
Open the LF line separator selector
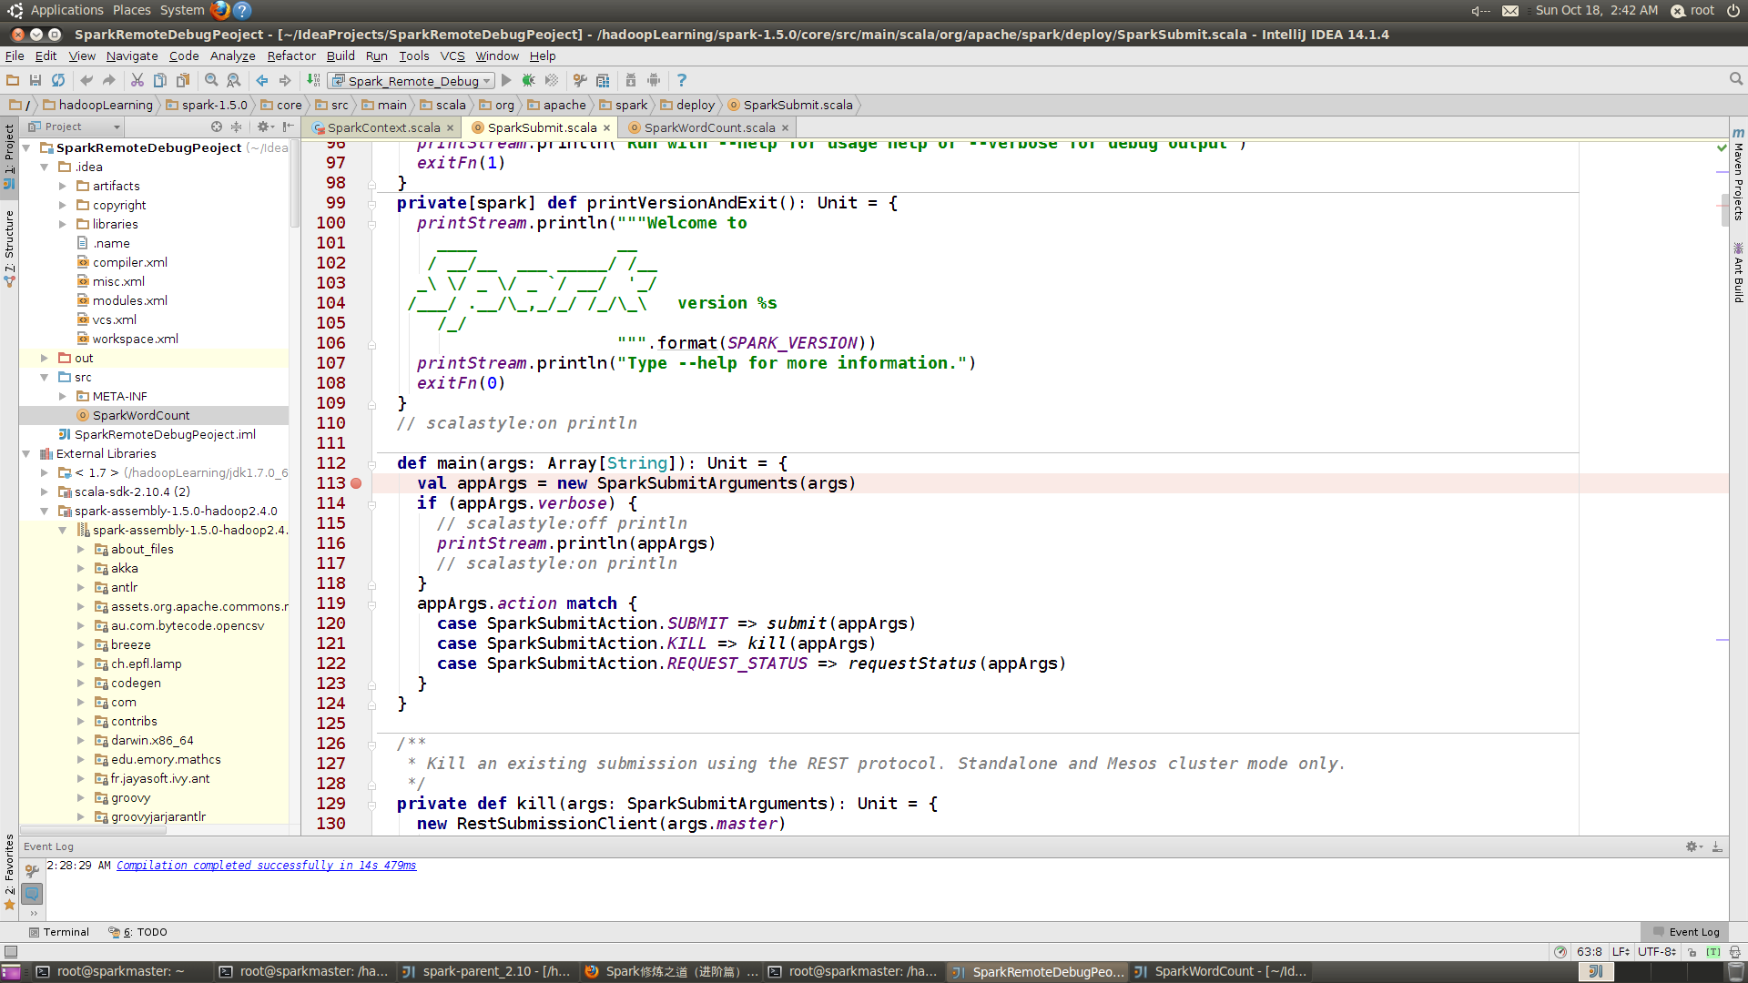click(x=1621, y=952)
